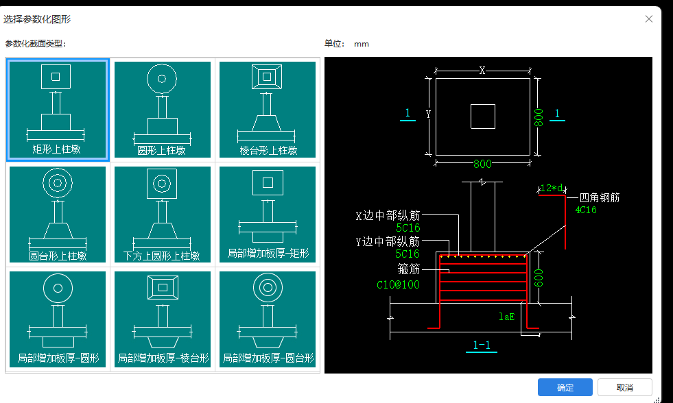Select the 圆形上柱墩 section type
The image size is (673, 403).
pos(162,110)
